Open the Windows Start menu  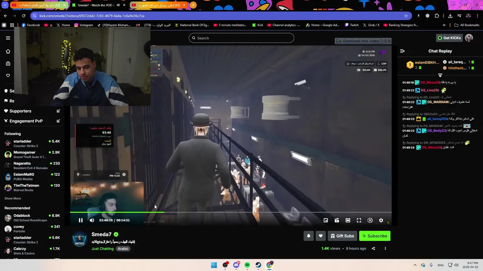click(x=214, y=265)
